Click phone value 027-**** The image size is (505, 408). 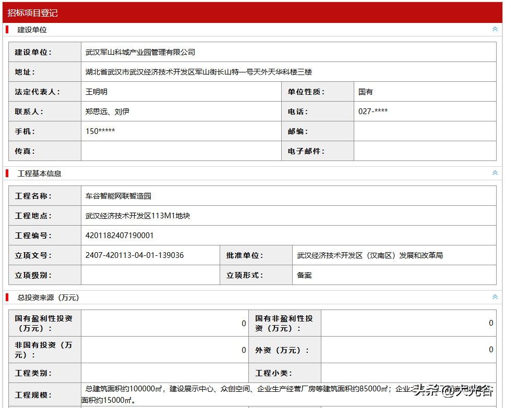tap(373, 112)
